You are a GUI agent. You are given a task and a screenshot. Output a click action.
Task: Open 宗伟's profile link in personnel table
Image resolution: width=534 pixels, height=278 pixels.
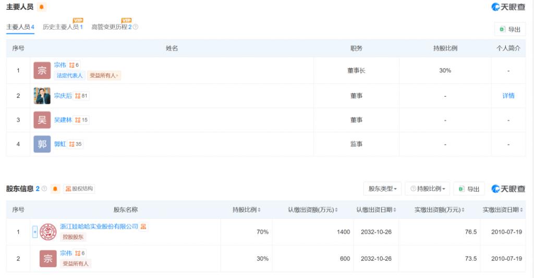(60, 65)
